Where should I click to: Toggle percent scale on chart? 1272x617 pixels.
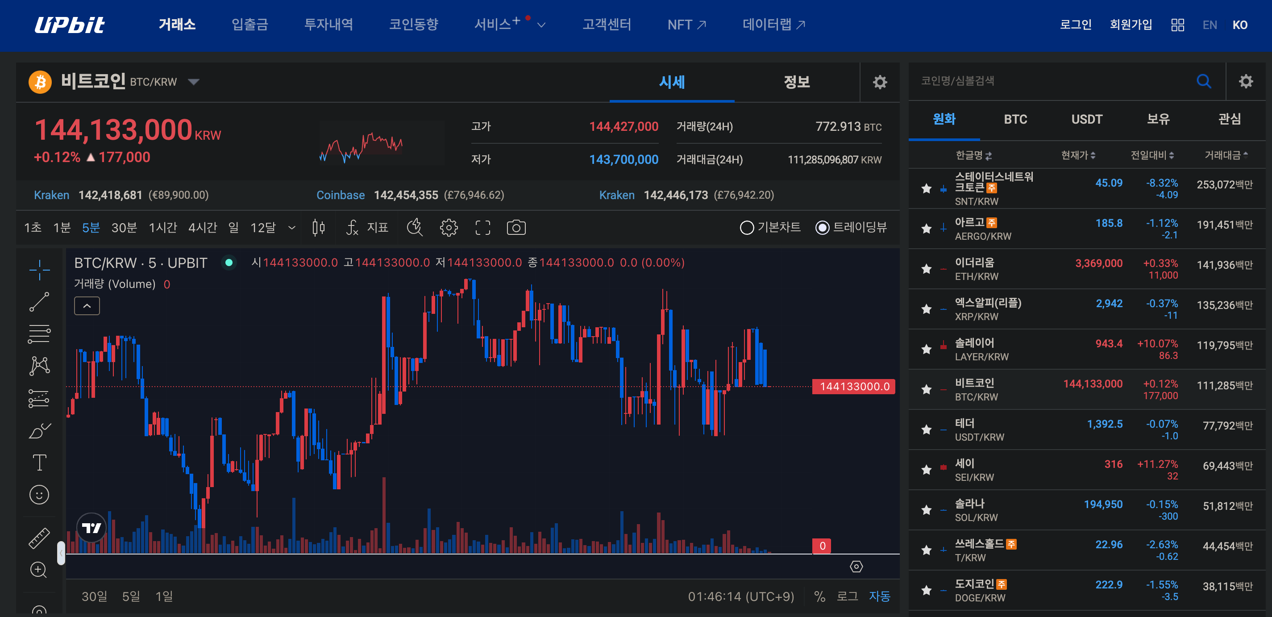coord(820,596)
